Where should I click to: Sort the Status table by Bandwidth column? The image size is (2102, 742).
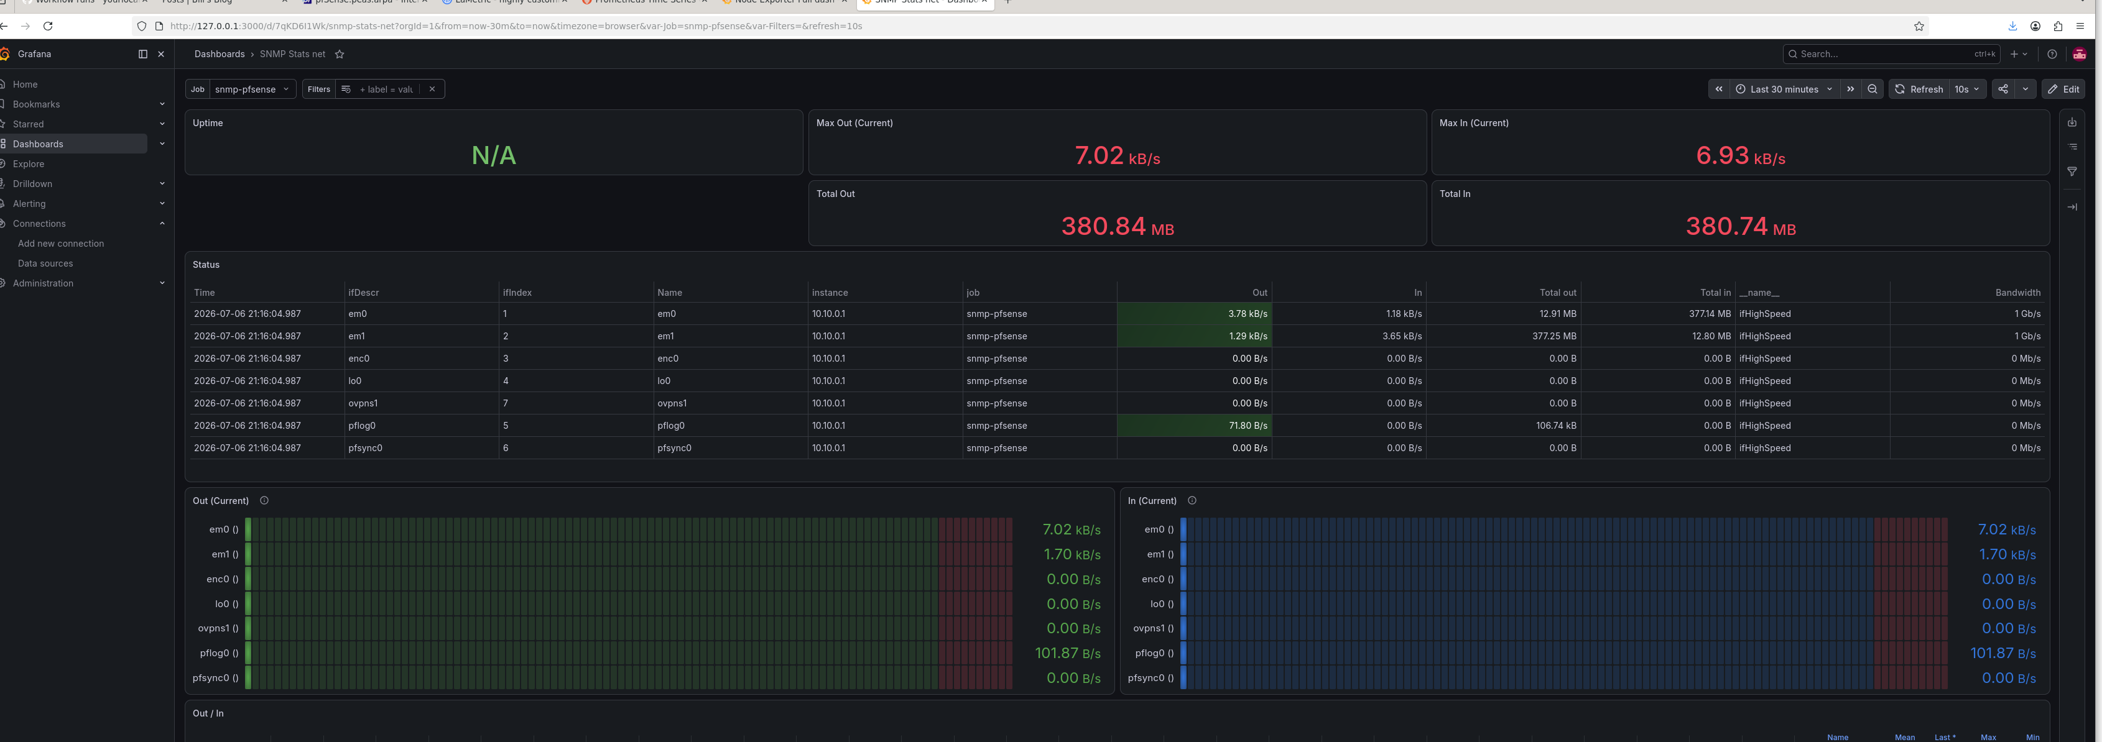[2018, 293]
